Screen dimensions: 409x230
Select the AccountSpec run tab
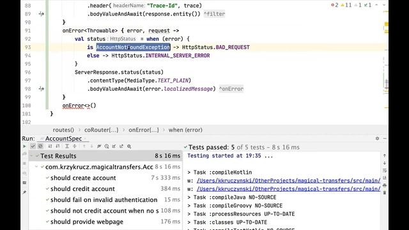(x=64, y=139)
